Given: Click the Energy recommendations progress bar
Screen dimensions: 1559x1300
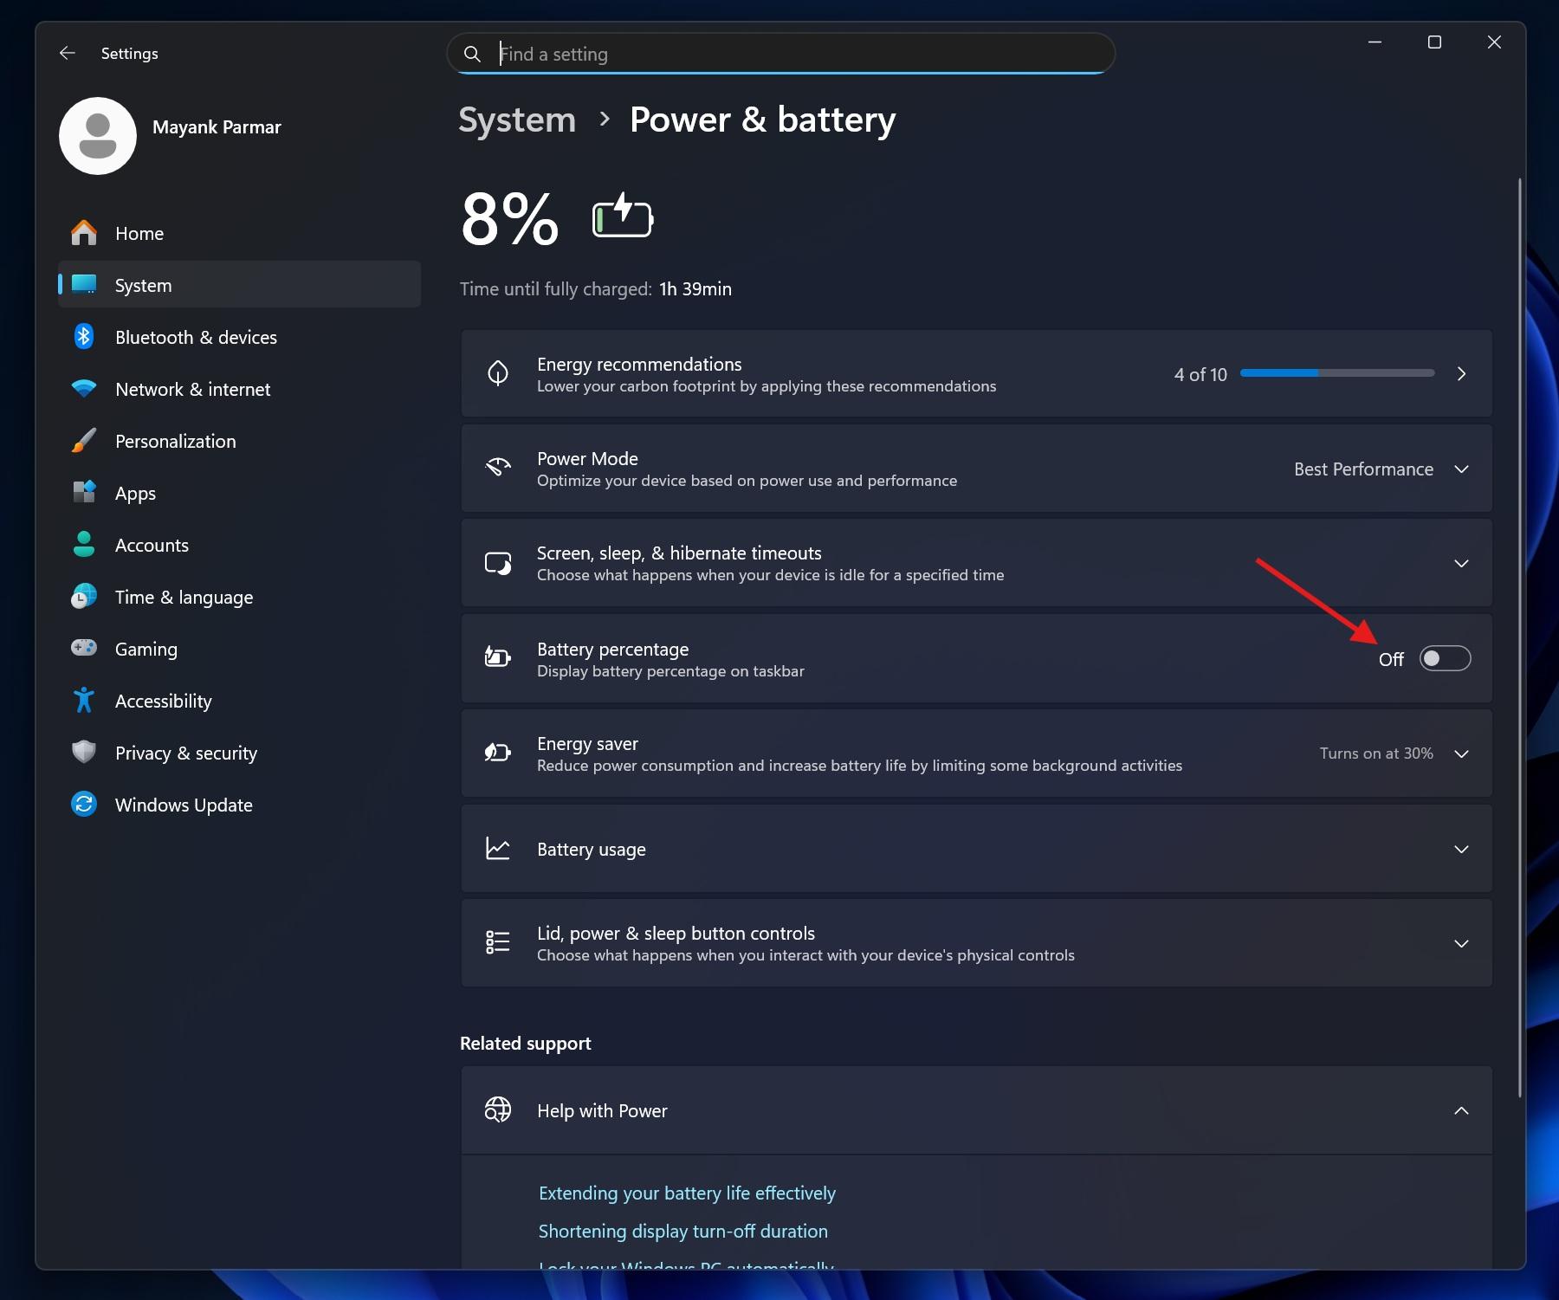Looking at the screenshot, I should 1337,373.
